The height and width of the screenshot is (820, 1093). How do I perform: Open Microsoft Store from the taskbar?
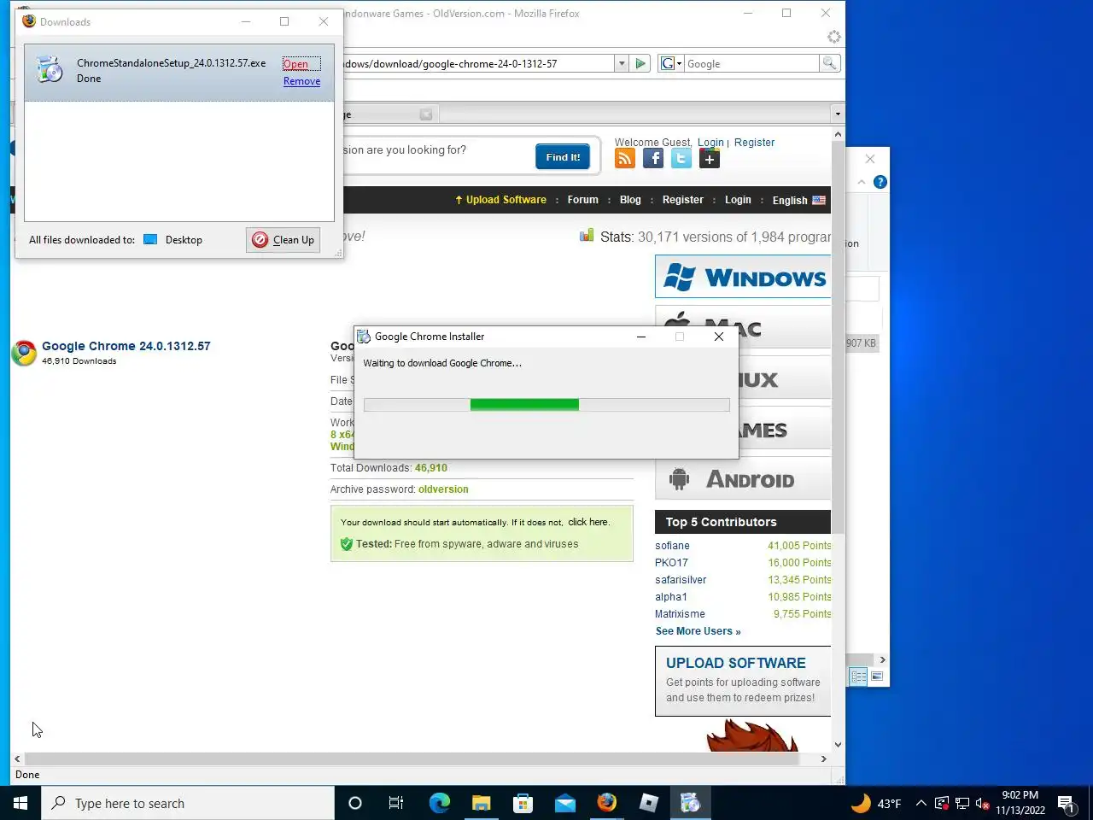coord(523,803)
